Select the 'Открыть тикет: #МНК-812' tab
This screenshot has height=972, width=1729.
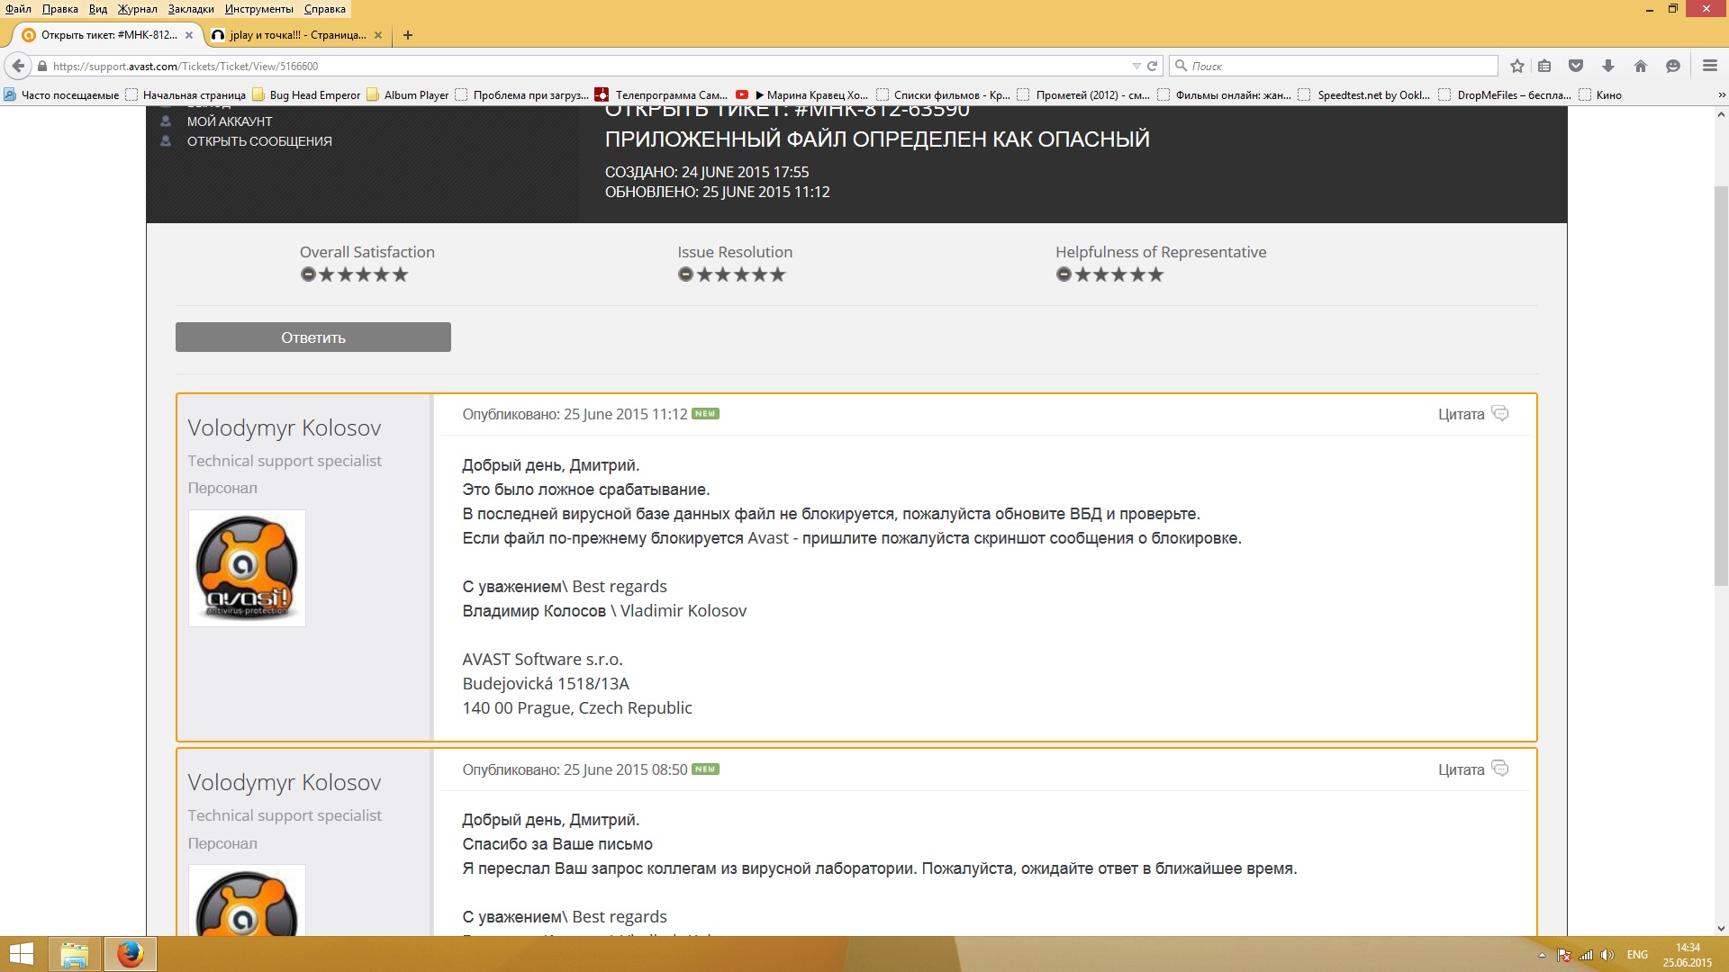point(108,35)
